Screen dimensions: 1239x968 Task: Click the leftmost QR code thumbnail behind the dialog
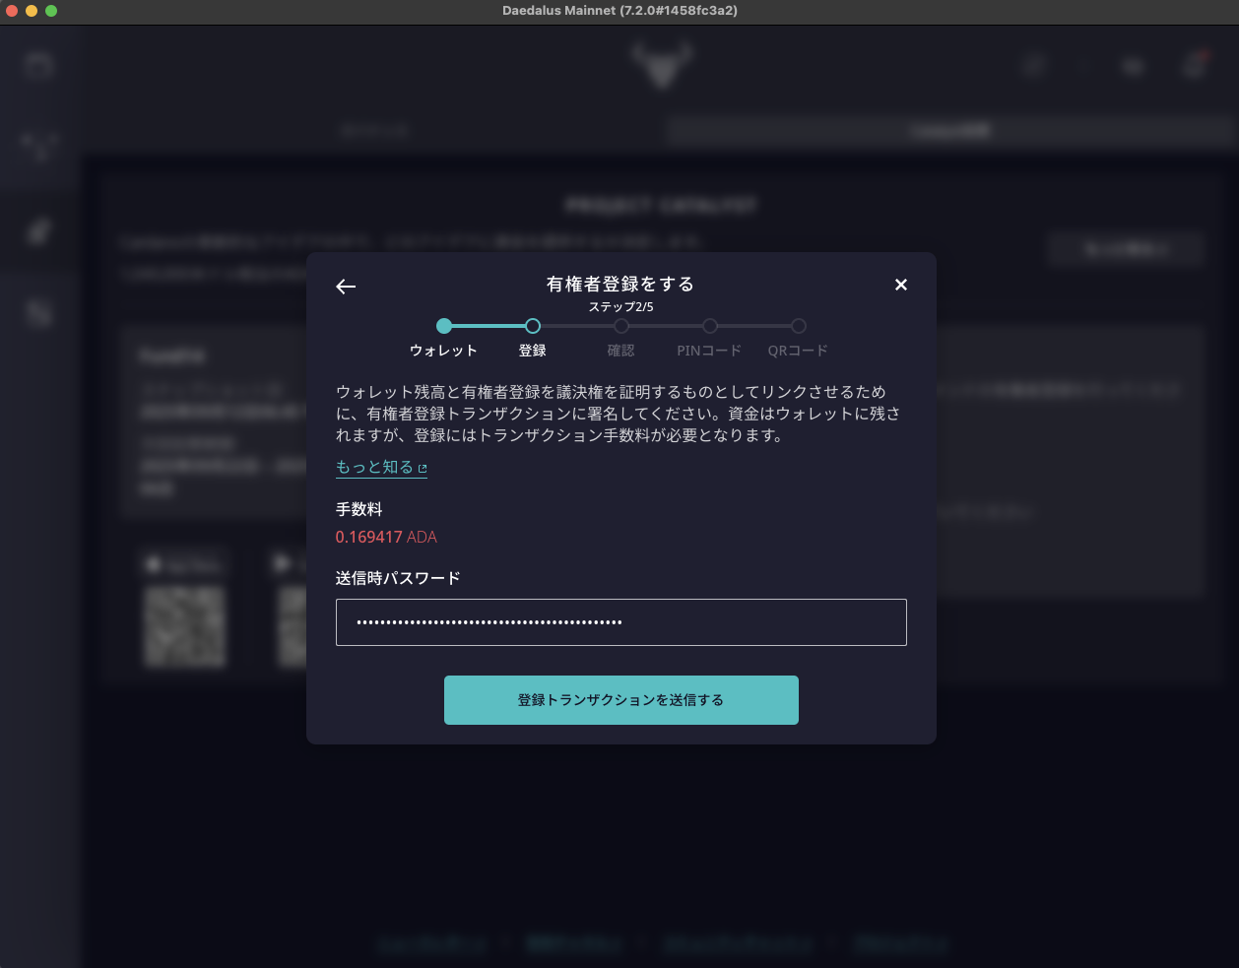click(185, 627)
